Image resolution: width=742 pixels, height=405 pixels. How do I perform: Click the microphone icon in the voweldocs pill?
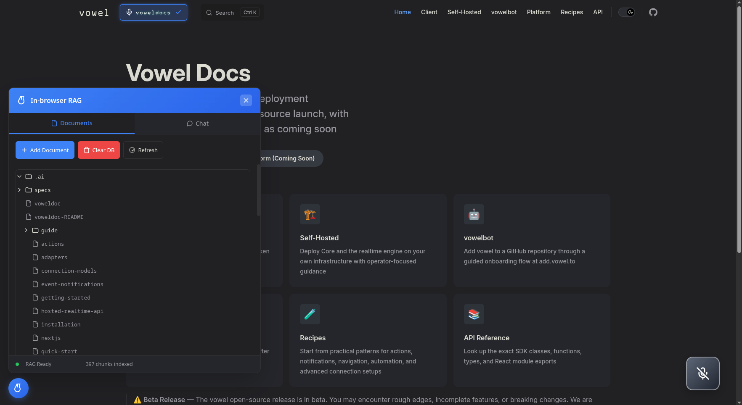pos(129,12)
